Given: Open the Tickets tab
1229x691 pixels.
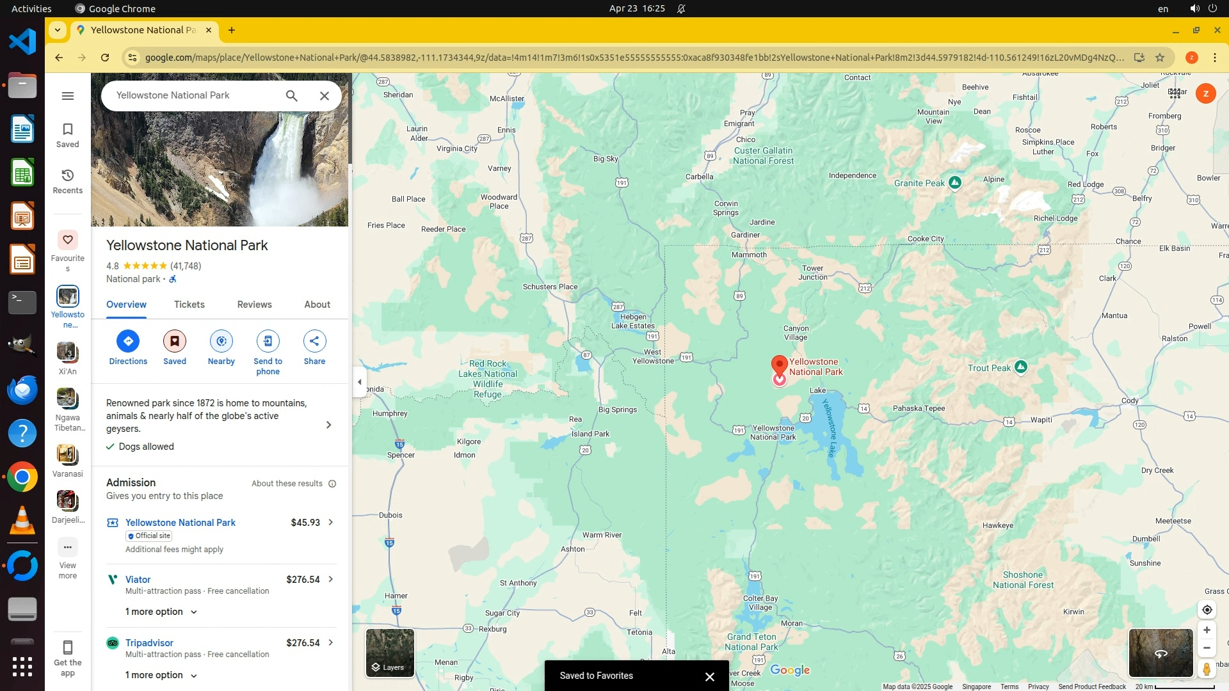Looking at the screenshot, I should pos(189,305).
